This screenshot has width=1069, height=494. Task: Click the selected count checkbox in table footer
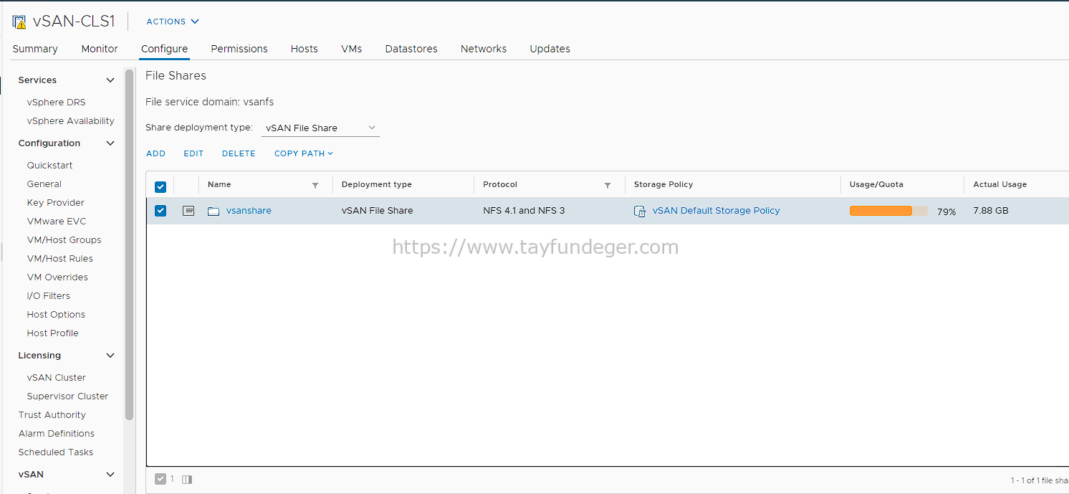tap(160, 479)
